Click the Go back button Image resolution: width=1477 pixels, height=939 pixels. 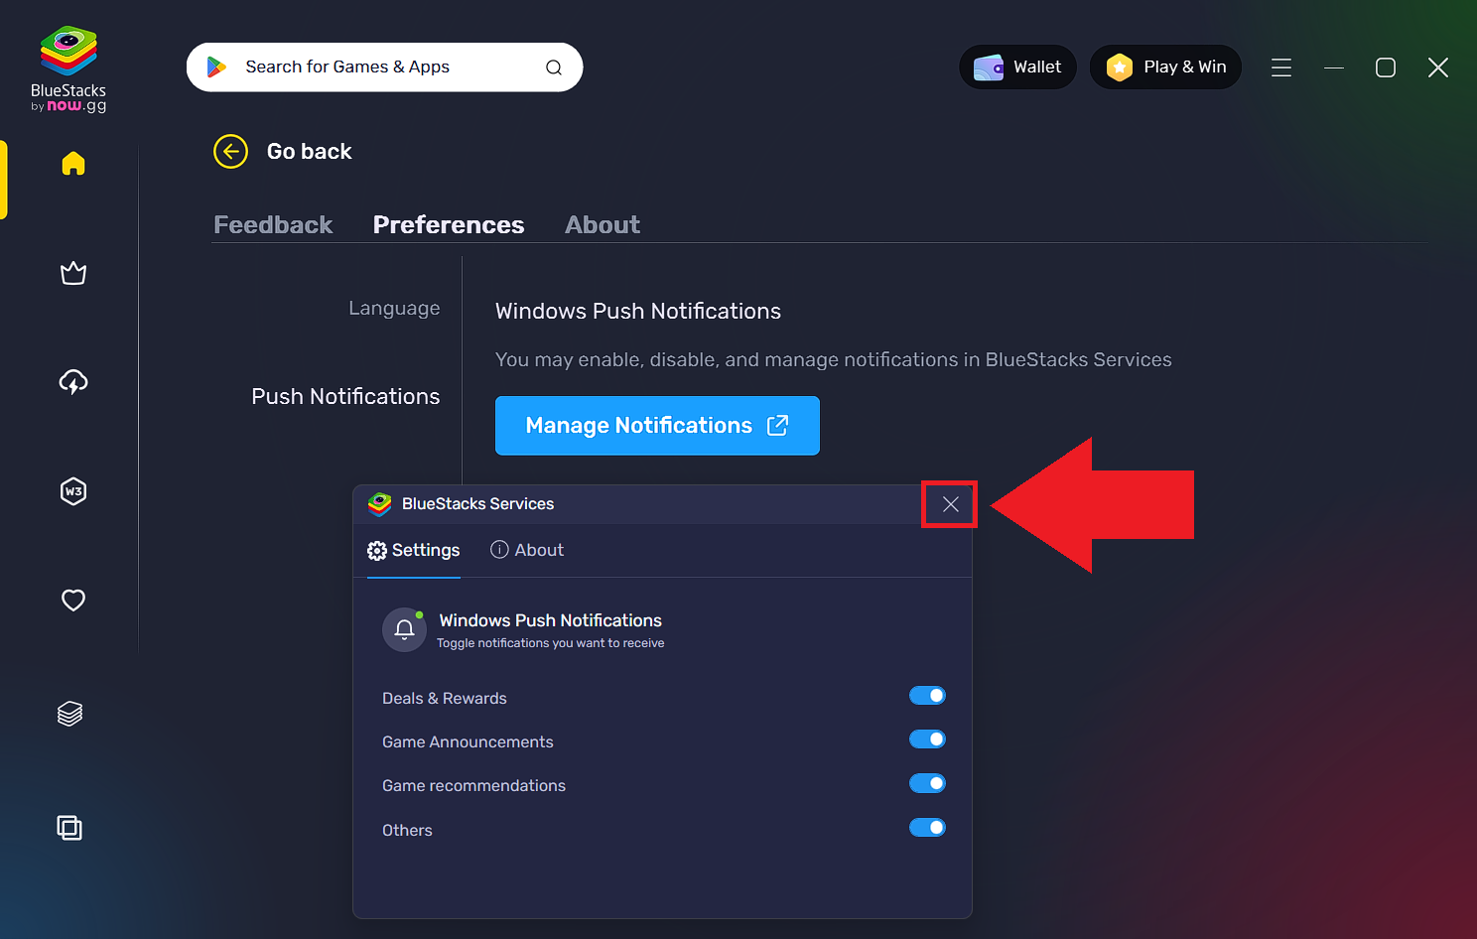(x=282, y=151)
